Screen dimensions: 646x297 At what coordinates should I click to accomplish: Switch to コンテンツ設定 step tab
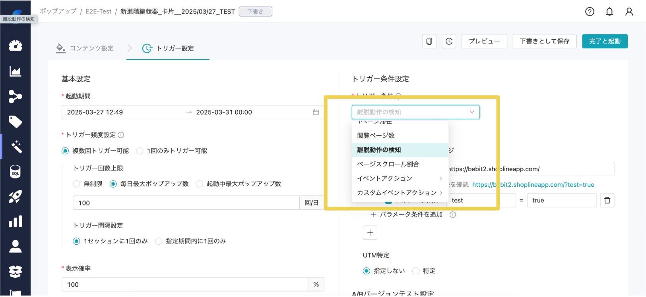coord(85,48)
